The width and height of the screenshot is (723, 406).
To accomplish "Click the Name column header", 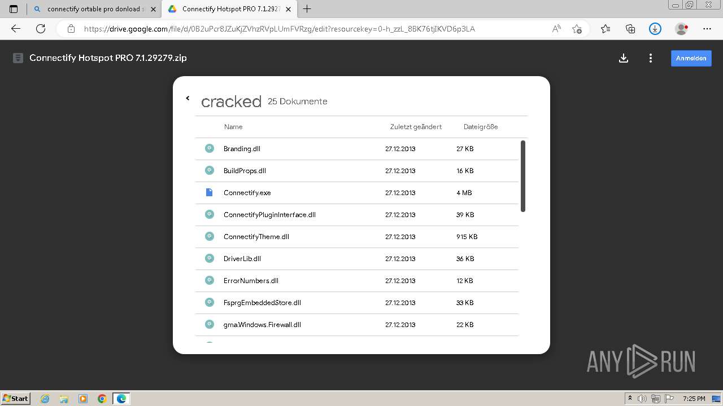I will [233, 127].
